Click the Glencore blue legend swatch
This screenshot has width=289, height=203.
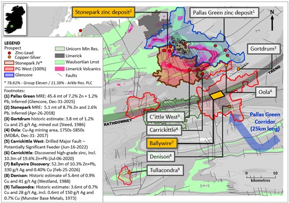[x=9, y=75]
